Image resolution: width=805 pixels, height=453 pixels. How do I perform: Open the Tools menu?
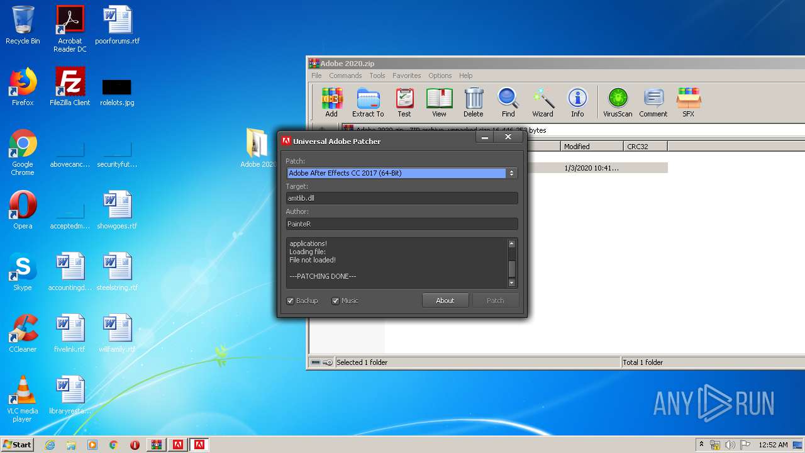coord(377,75)
